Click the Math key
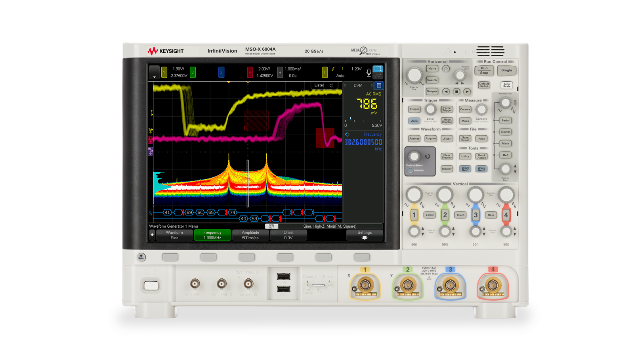 (506, 144)
